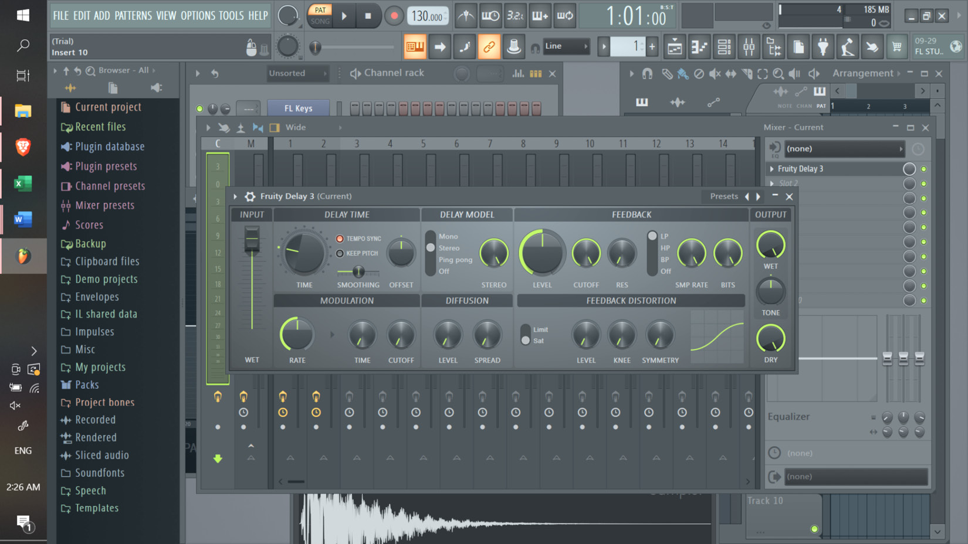Toggle Slot 2 enable LED in Mixer
This screenshot has width=968, height=544.
click(x=923, y=183)
